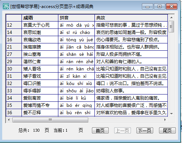This screenshot has width=182, height=143.
Task: Go to next page with 下一页 button
Action: tap(145, 131)
